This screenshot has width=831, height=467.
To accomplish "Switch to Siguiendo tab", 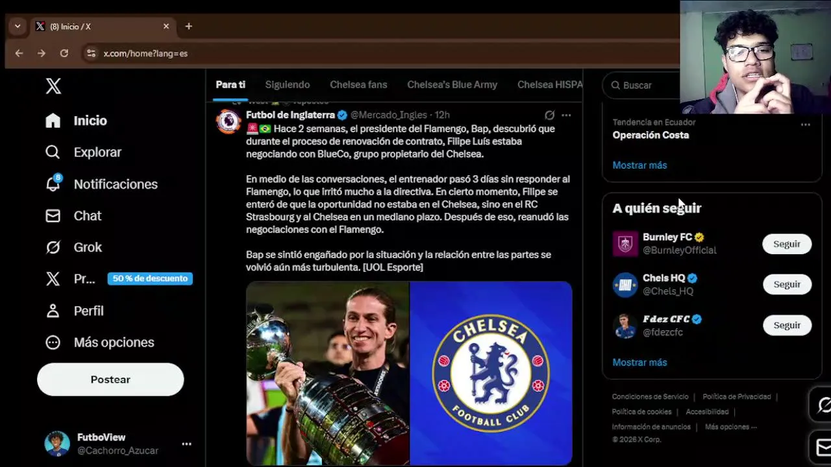I will pyautogui.click(x=287, y=85).
